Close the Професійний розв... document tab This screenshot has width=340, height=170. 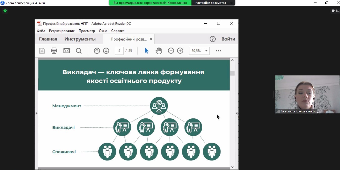(x=151, y=39)
